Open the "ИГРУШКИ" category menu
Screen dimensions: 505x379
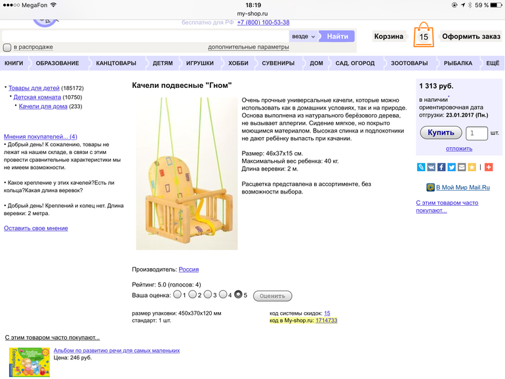(200, 64)
